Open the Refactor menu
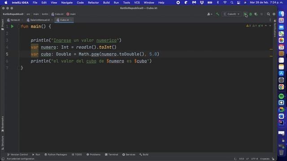Viewport: 287px width, 161px height. coord(93,3)
